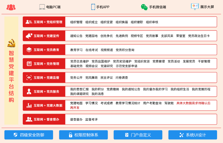Screen dimensions: 223x143
Task: Click the 党建地图 item
Action: coord(76,103)
